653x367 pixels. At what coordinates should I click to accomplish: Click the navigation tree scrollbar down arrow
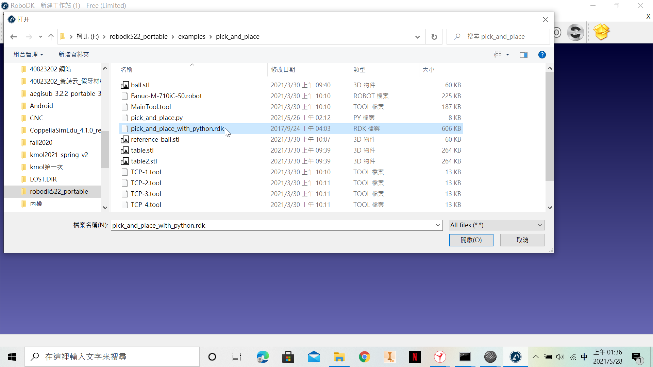coord(105,208)
